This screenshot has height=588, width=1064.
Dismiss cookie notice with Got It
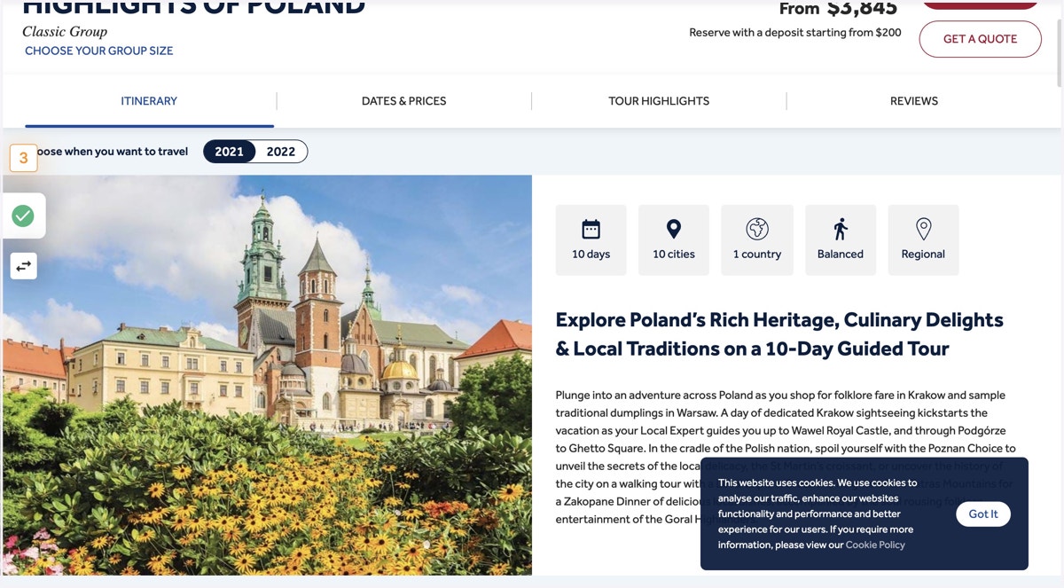coord(983,514)
